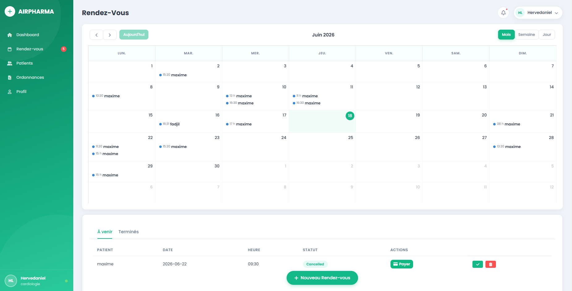The height and width of the screenshot is (291, 572).
Task: Click the PATIENT column header
Action: click(x=105, y=250)
